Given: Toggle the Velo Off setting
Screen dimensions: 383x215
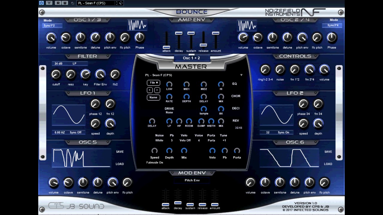Looking at the screenshot, I should pos(185,140).
